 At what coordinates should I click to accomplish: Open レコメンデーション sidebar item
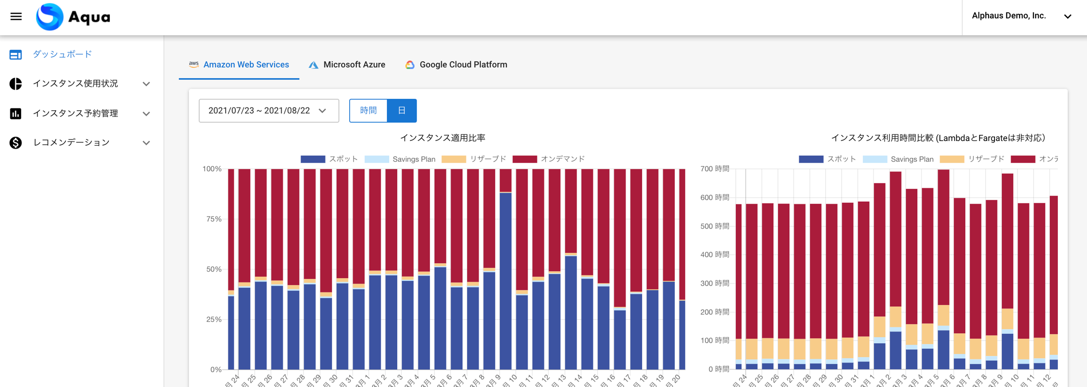click(x=71, y=143)
